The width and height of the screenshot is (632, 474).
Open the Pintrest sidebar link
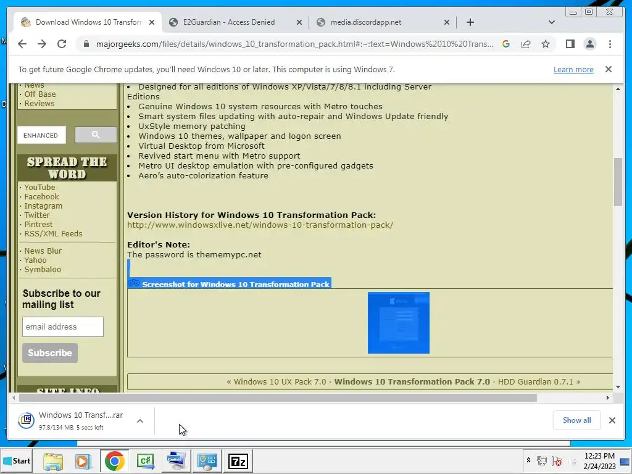pyautogui.click(x=38, y=225)
